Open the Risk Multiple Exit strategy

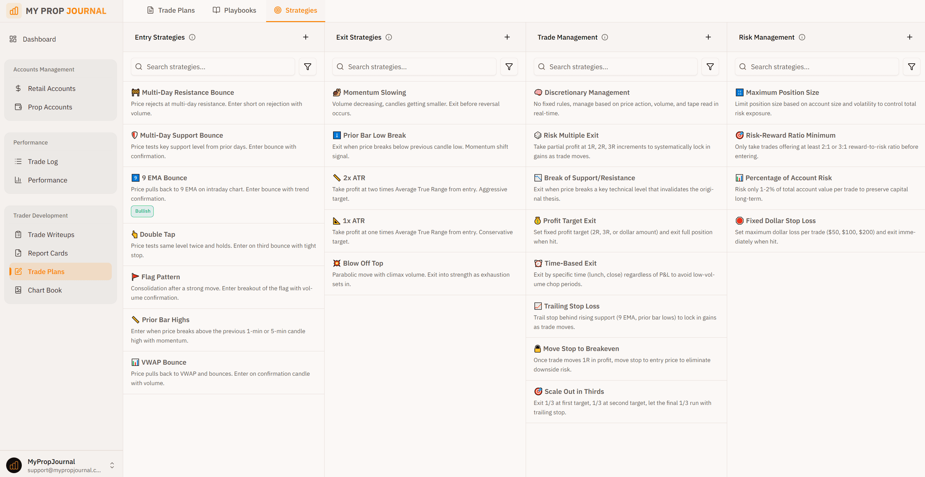coord(626,145)
